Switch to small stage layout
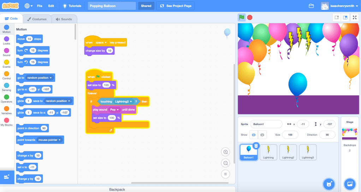 tap(337, 17)
